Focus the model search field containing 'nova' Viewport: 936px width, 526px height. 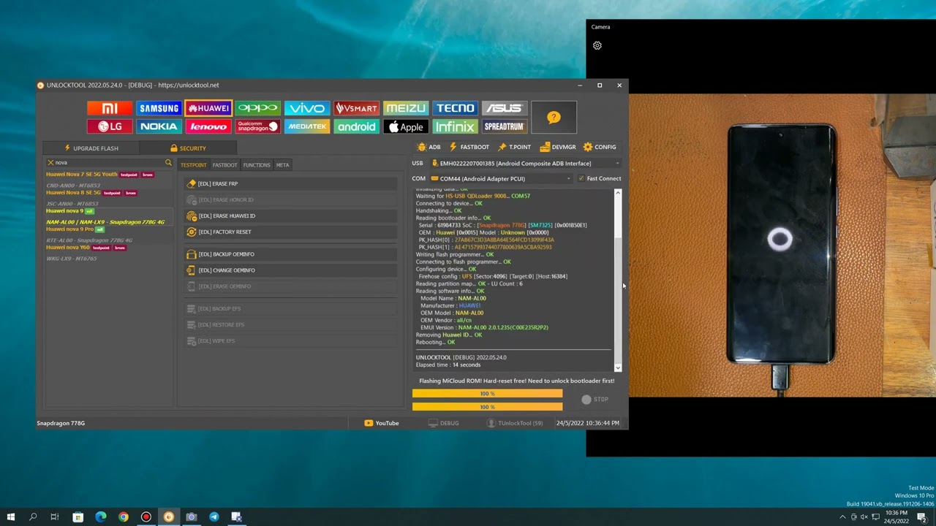click(110, 163)
